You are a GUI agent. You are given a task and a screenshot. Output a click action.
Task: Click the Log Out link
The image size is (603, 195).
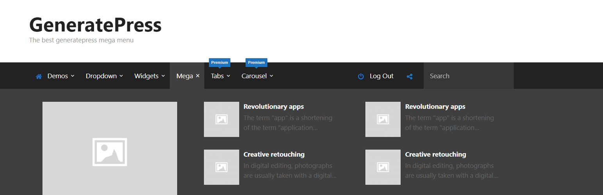pyautogui.click(x=382, y=76)
